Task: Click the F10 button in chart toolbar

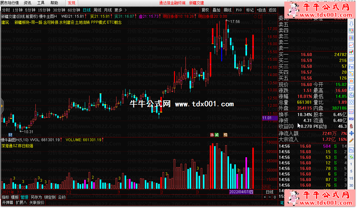Action: [239, 10]
